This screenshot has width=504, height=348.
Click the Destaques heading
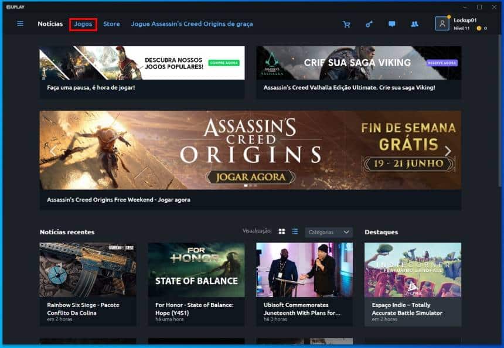coord(381,232)
